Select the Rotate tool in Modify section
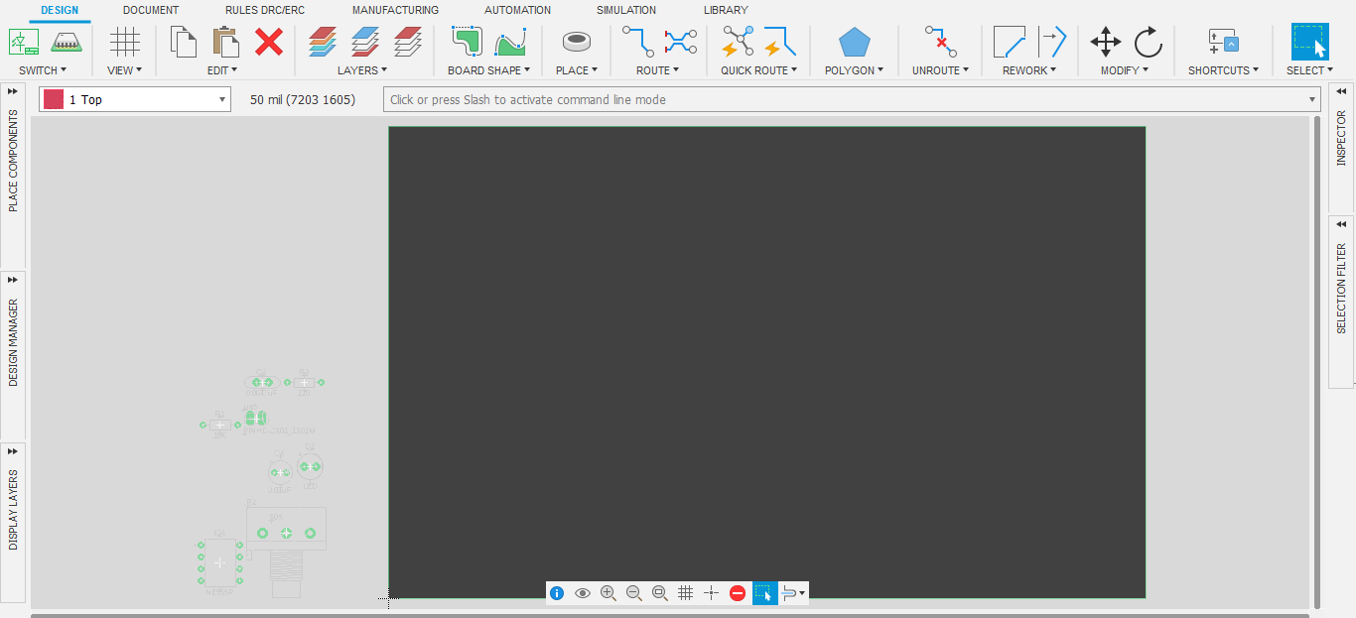The image size is (1356, 618). pos(1149,43)
